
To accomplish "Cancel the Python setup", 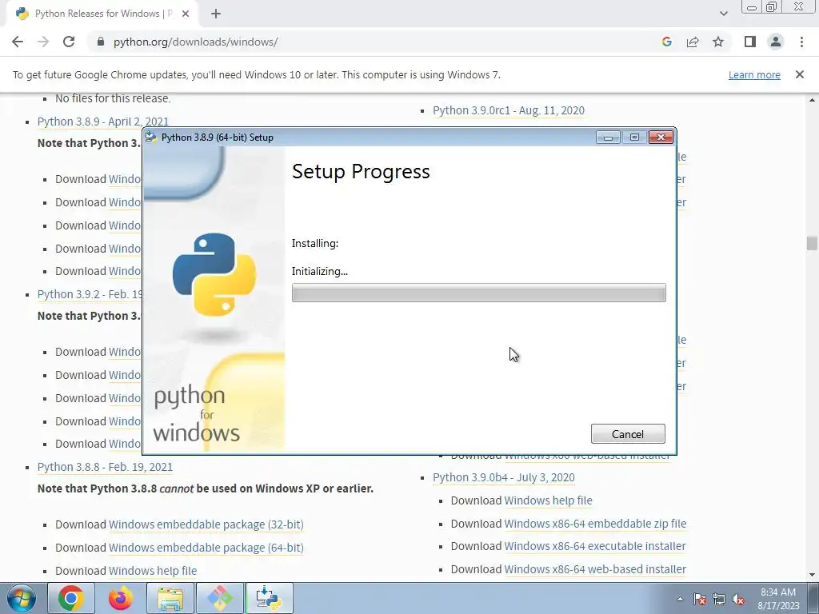I will 628,434.
